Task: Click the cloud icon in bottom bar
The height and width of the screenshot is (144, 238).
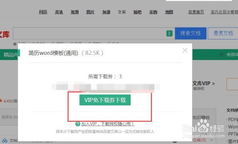Action: coord(4,141)
